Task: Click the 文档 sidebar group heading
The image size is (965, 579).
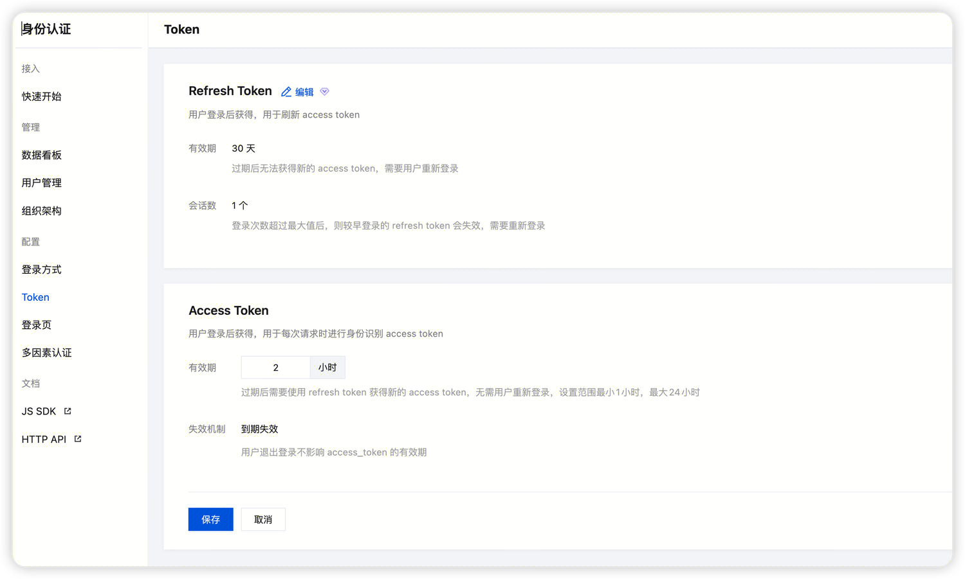Action: (31, 384)
